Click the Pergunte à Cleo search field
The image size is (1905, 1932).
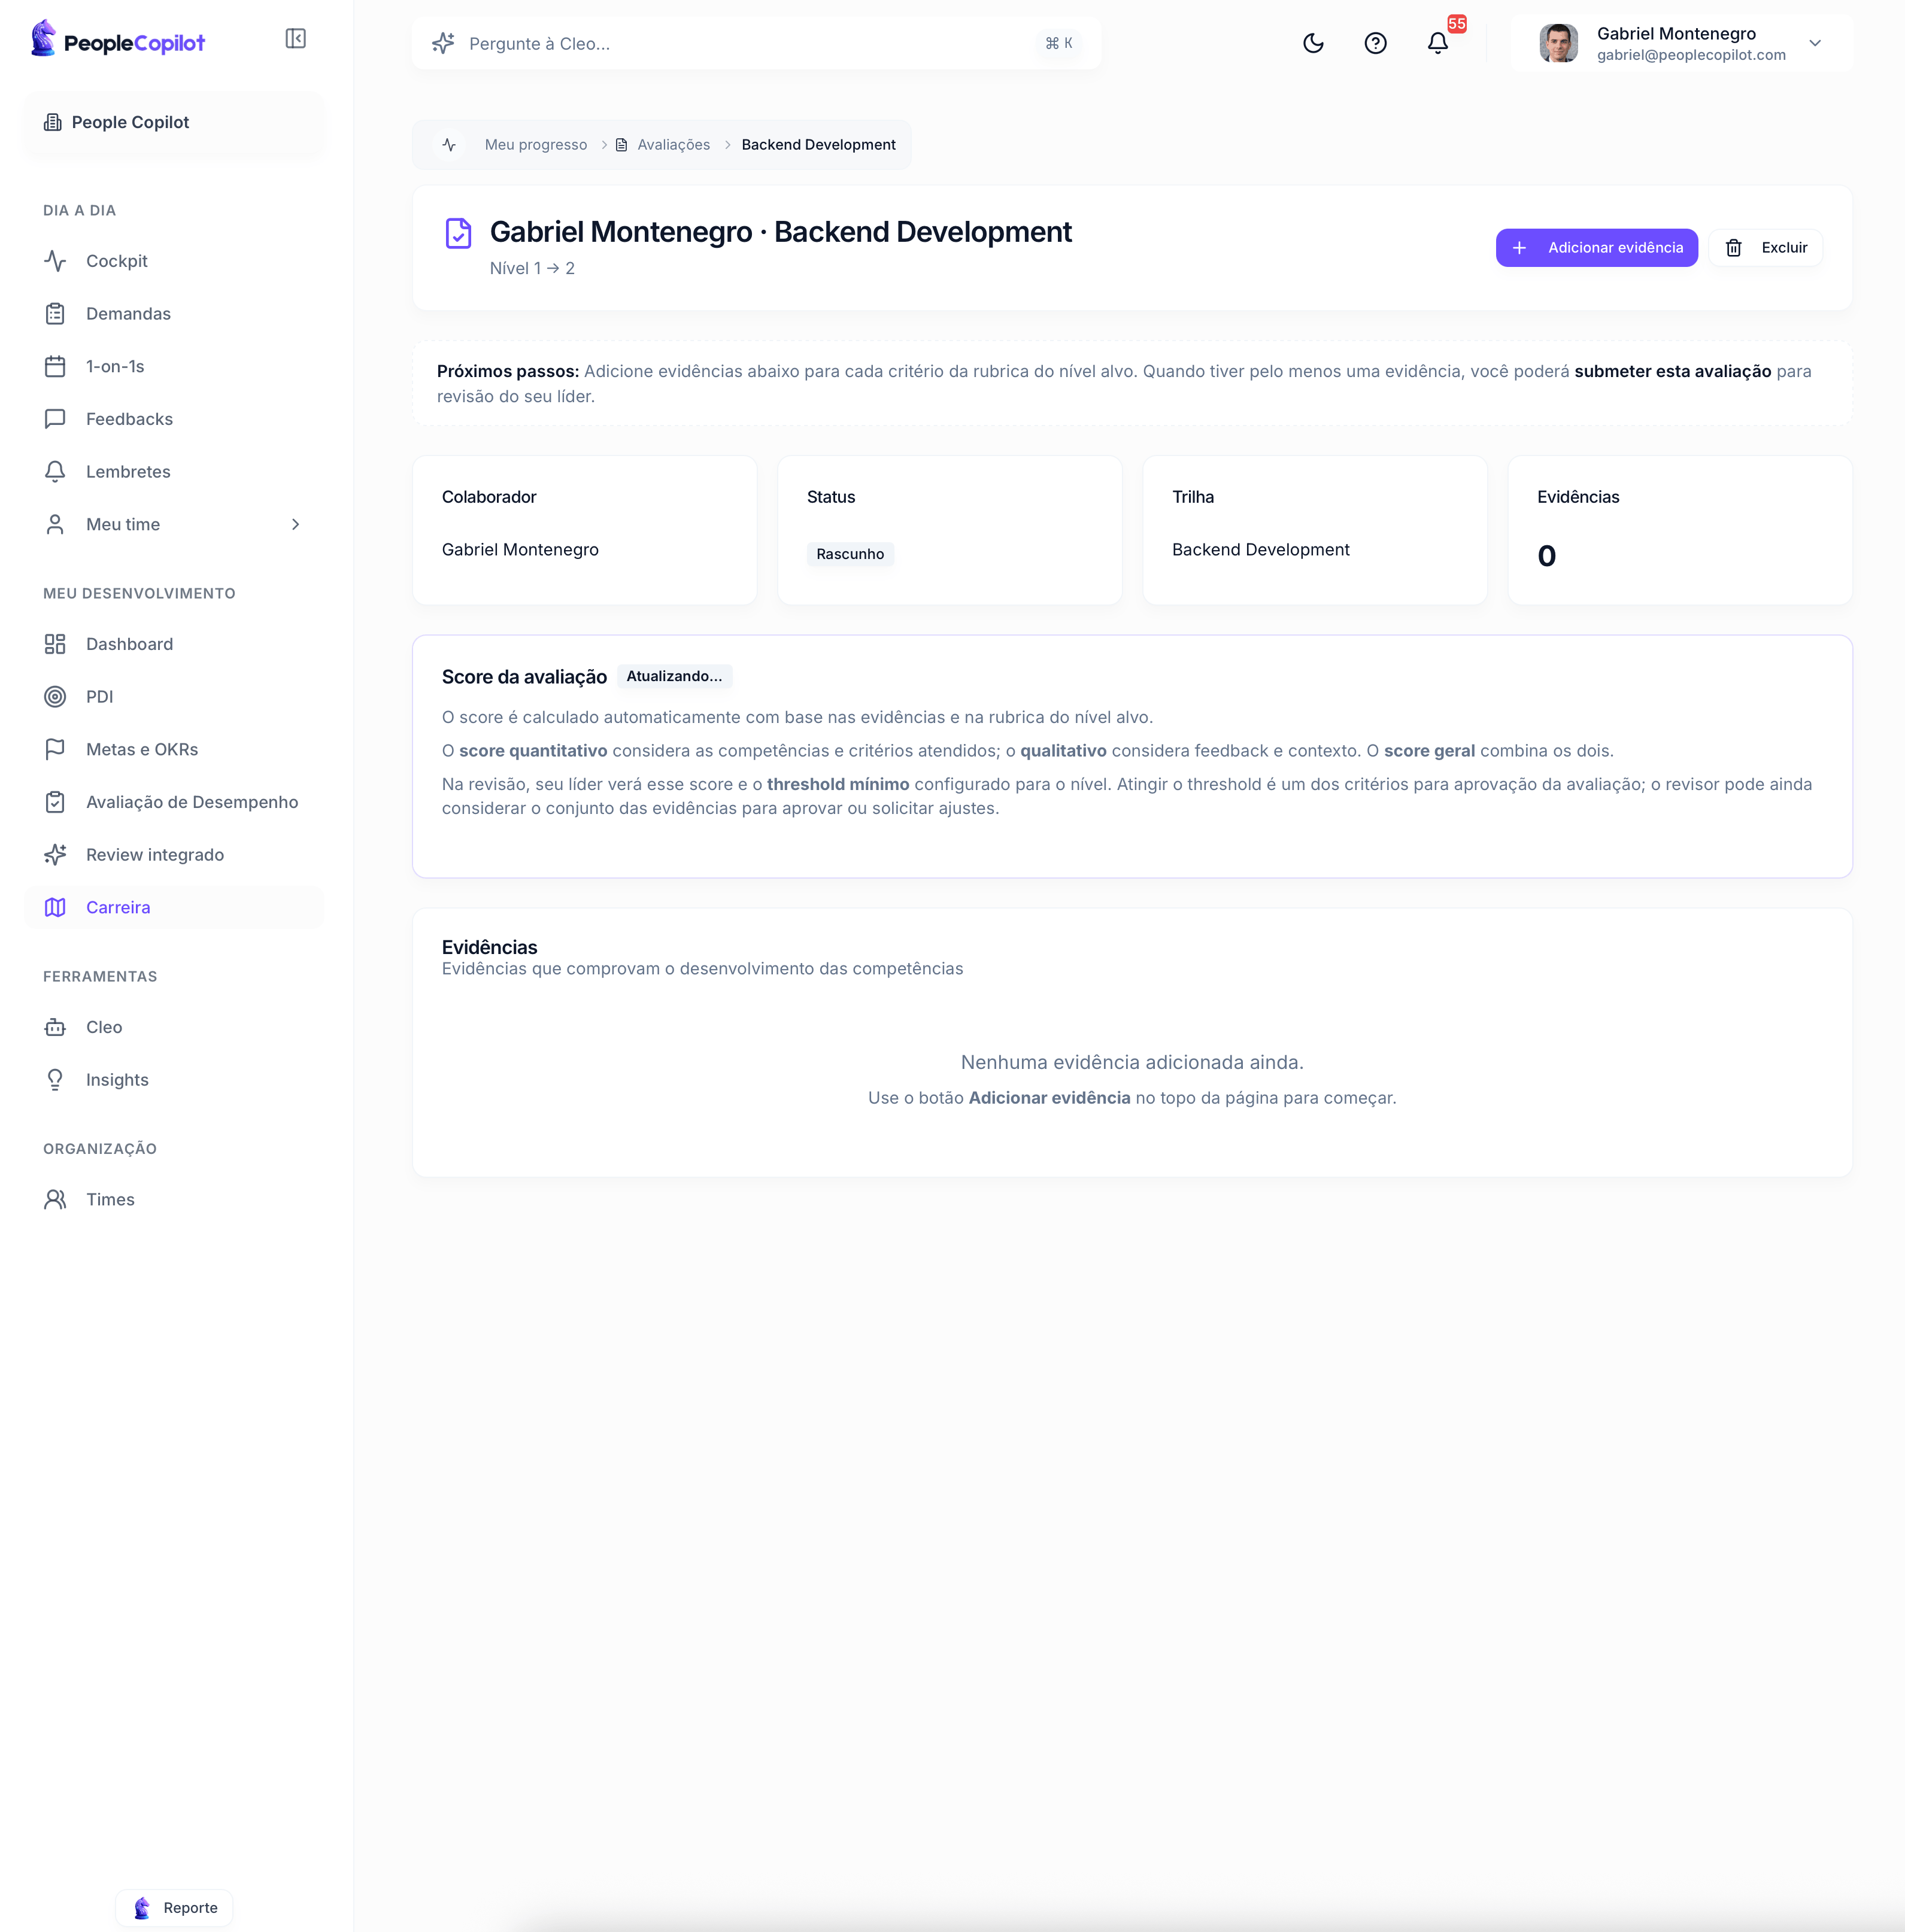click(x=756, y=43)
